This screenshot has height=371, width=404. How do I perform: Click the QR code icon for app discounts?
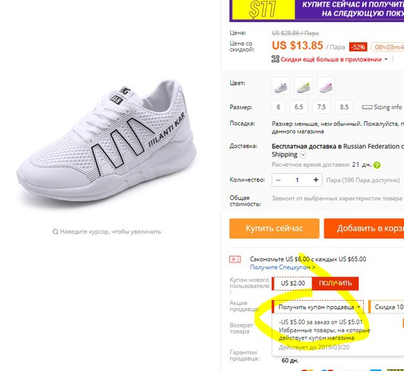[x=275, y=59]
